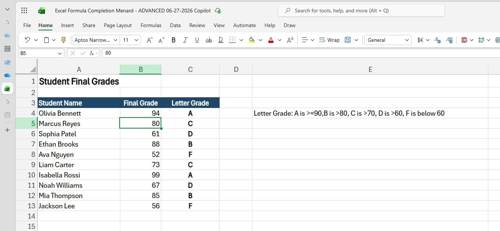Screen dimensions: 500x231
Task: Select the Olivia Bennett cell
Action: click(x=79, y=113)
